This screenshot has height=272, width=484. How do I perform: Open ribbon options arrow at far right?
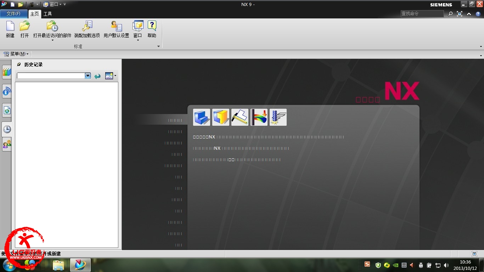click(x=481, y=46)
